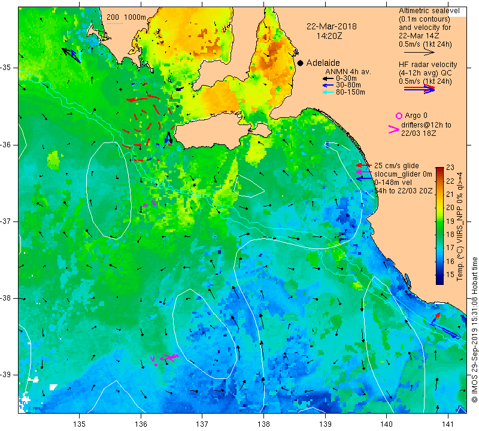Click the cyan line under the 200 label
Viewport: 479px width, 431px height.
click(x=114, y=23)
